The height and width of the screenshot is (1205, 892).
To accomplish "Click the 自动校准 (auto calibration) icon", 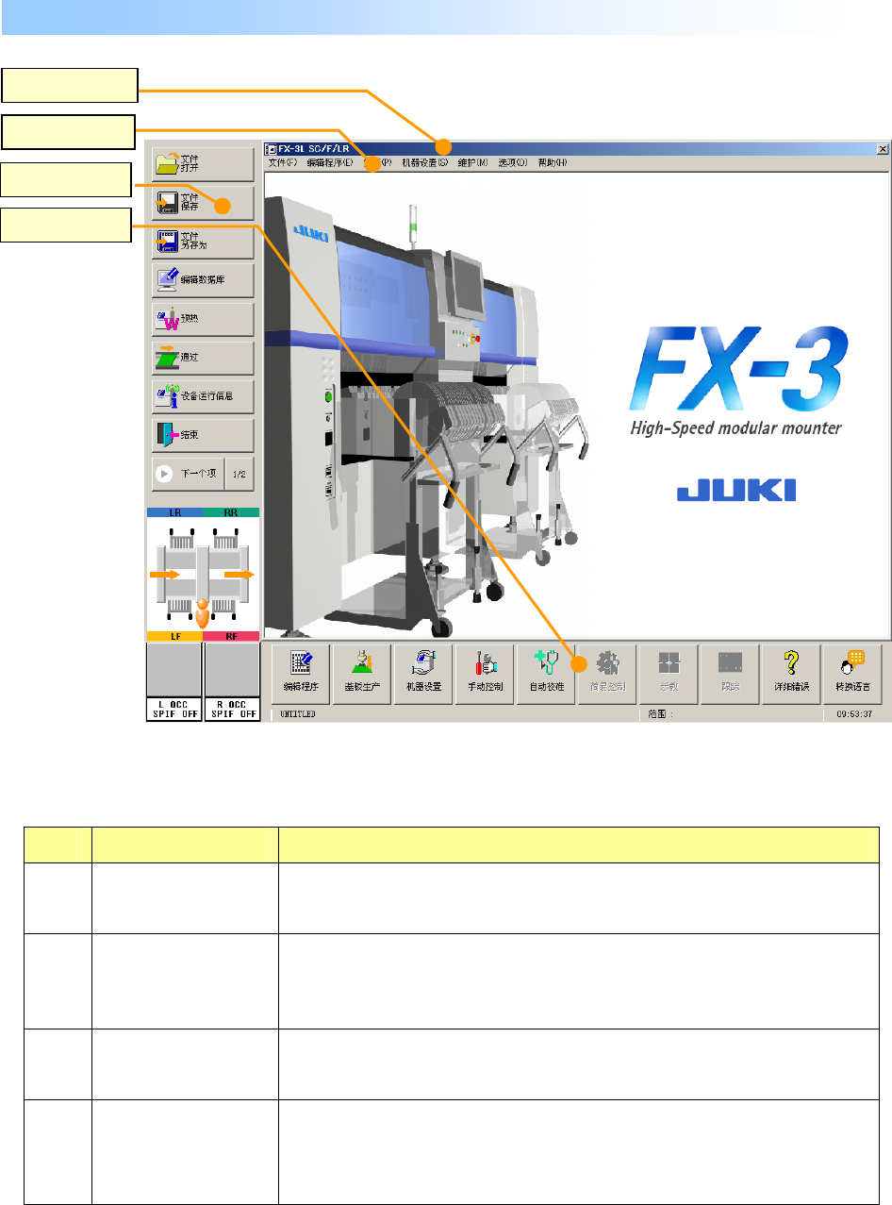I will coord(546,674).
